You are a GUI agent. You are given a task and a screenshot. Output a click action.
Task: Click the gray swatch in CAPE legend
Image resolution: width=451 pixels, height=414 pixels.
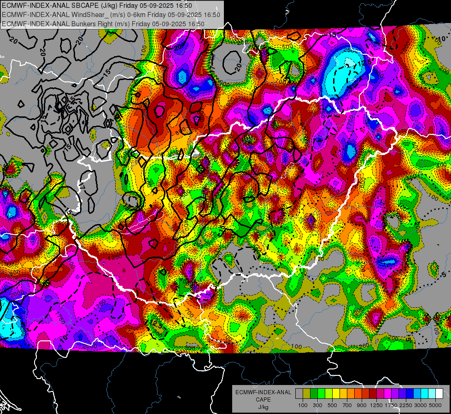299,394
